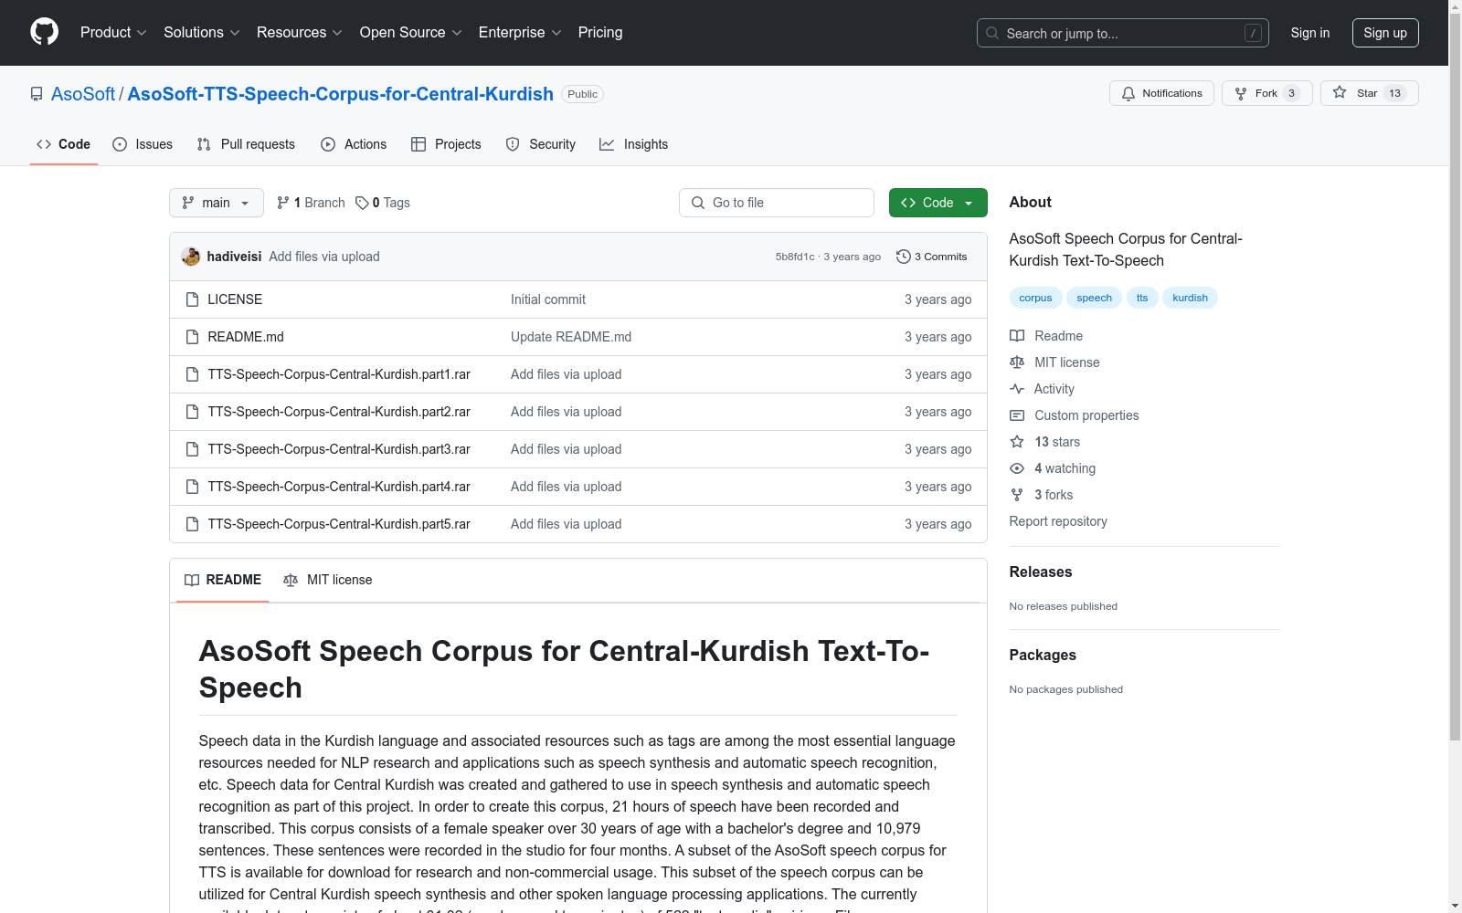View the 1 Branch link
Screen dimensions: 1462x913
pos(311,203)
